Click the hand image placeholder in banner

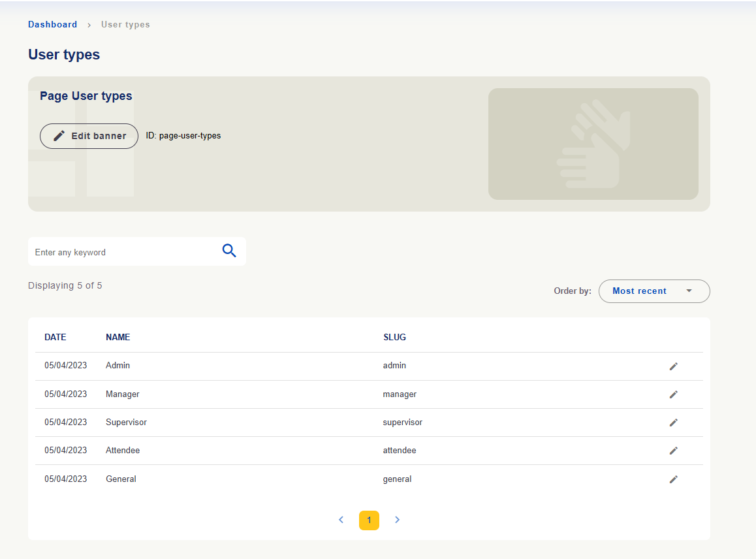click(x=593, y=144)
